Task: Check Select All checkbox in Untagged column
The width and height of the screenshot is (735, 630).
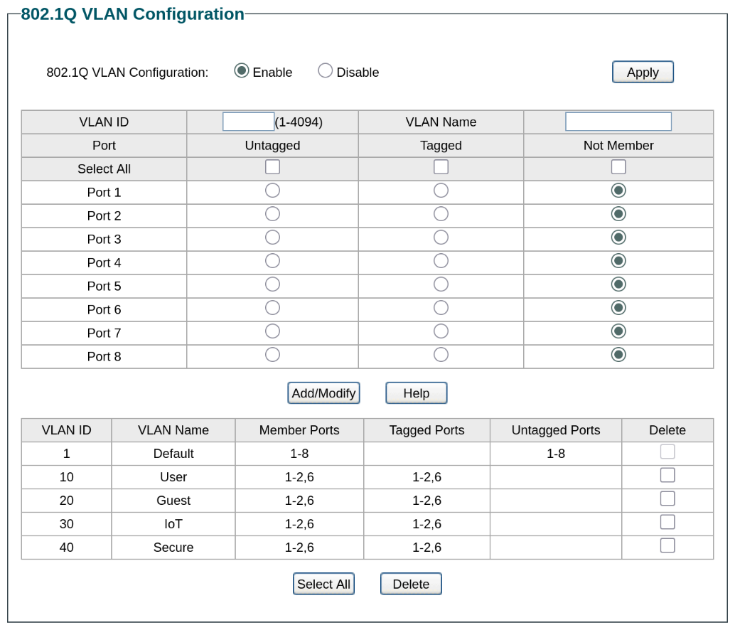Action: tap(272, 167)
